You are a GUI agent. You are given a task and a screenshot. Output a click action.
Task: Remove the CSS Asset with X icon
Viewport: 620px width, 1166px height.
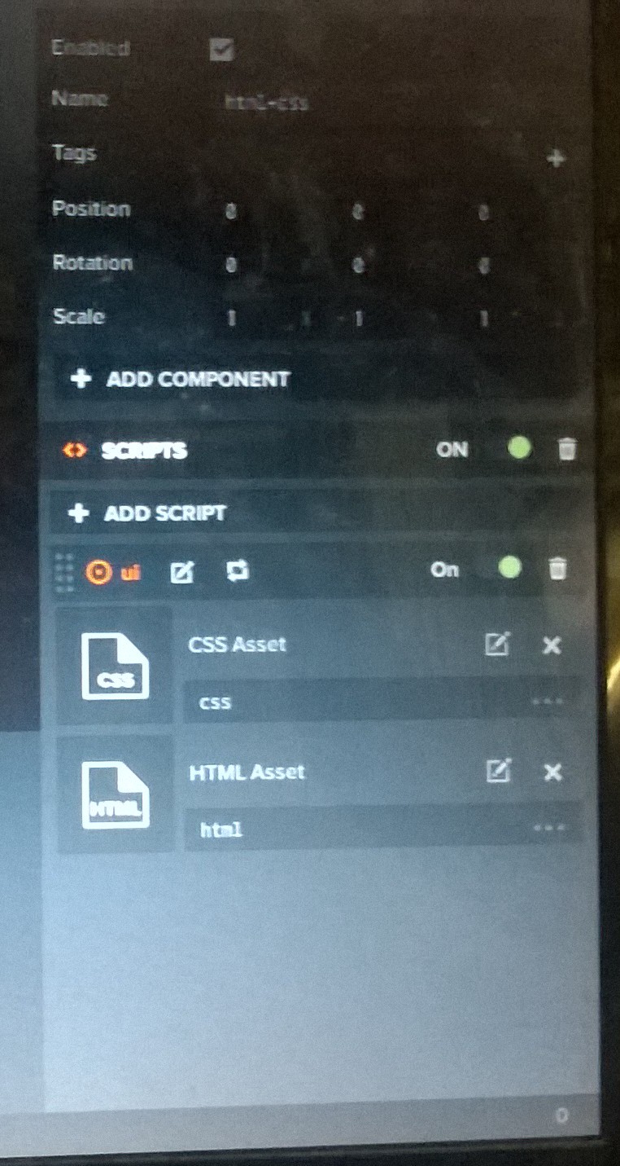552,645
